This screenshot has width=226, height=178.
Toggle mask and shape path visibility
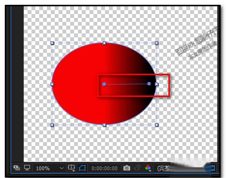click(x=82, y=168)
